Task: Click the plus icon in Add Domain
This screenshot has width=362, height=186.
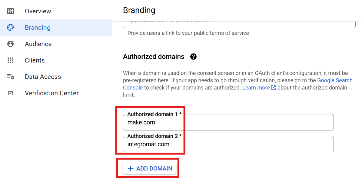Action: point(131,168)
